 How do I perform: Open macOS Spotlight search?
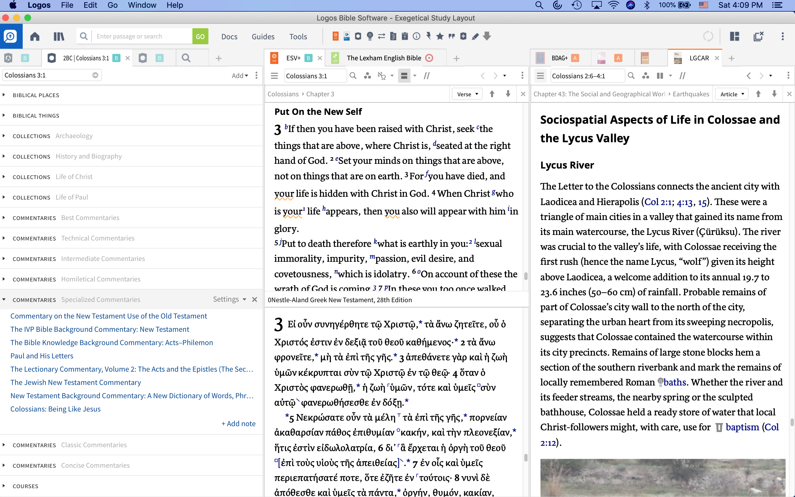click(539, 5)
